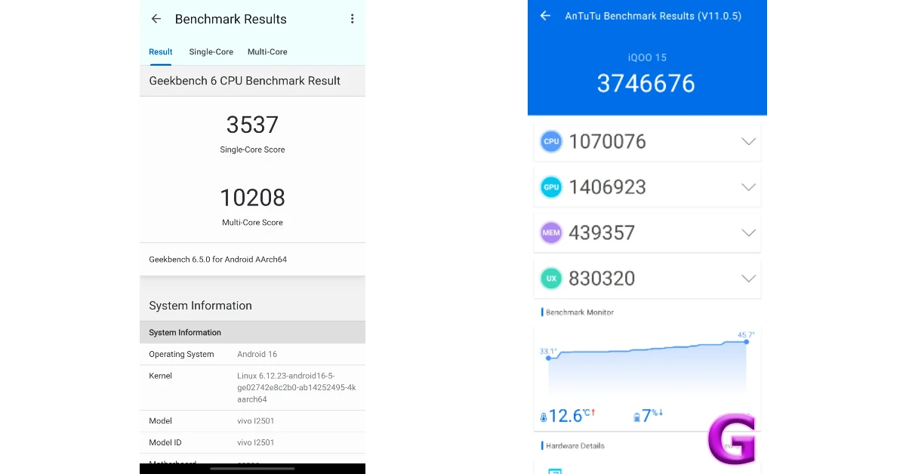Tap the 3537 Single-Core Score
This screenshot has width=906, height=474.
(252, 125)
